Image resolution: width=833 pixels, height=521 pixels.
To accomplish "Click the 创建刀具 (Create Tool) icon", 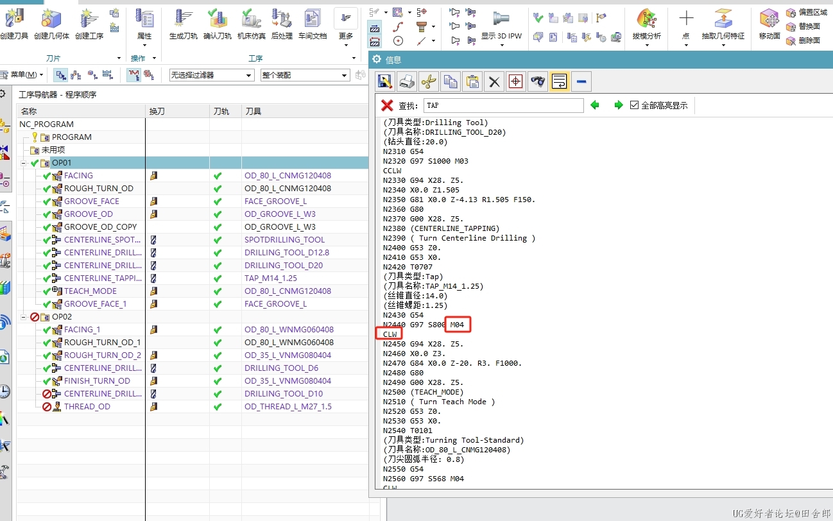I will click(13, 18).
